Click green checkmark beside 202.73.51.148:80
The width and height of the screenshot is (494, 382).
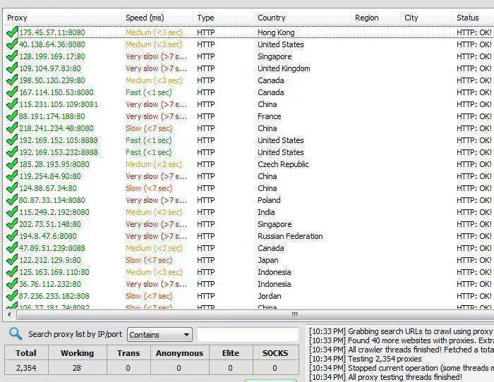coord(12,224)
